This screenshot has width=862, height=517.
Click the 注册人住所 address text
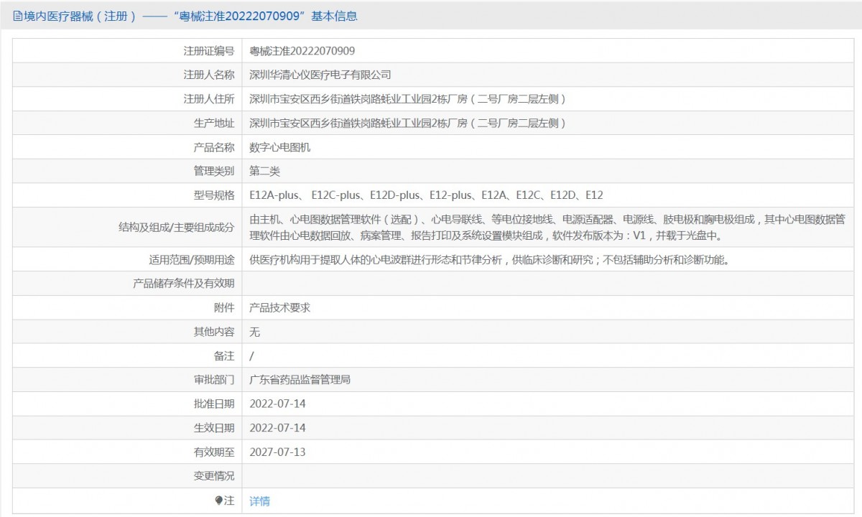(408, 99)
